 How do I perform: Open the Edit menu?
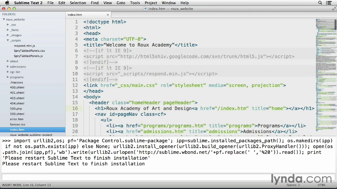point(62,3)
